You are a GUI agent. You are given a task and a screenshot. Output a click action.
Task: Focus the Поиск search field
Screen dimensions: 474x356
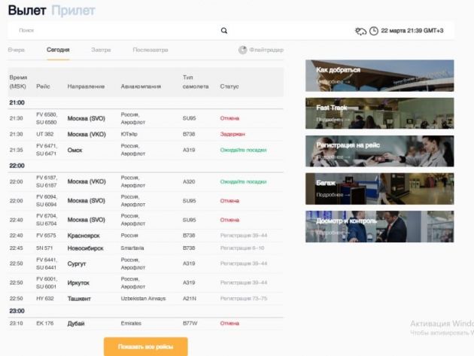[113, 31]
